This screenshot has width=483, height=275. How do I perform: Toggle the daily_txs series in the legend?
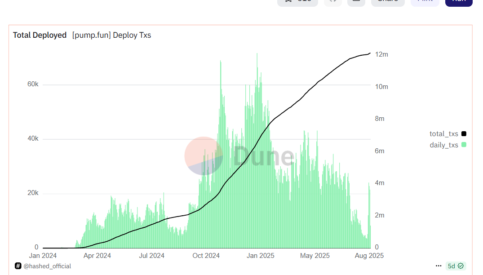443,145
